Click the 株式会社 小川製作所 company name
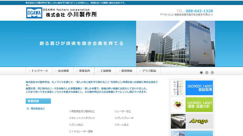243x136 pixels. [71, 15]
